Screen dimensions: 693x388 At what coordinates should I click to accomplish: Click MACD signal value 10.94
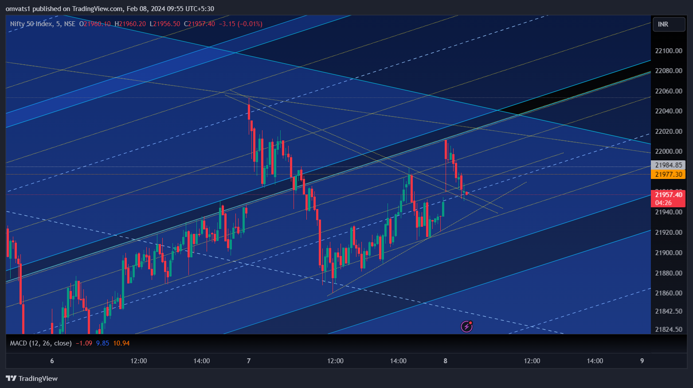[121, 343]
